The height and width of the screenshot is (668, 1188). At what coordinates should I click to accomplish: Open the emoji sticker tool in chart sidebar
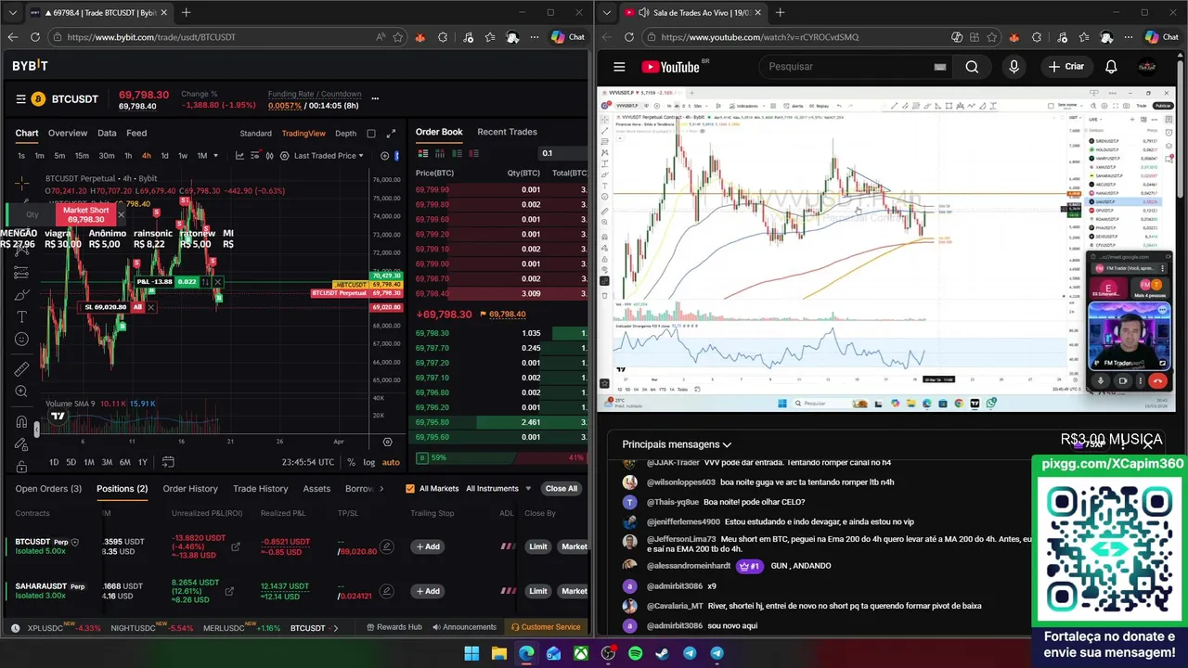21,340
